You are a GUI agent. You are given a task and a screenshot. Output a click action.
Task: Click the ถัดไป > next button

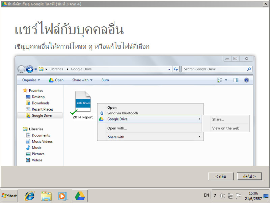[x=249, y=176]
